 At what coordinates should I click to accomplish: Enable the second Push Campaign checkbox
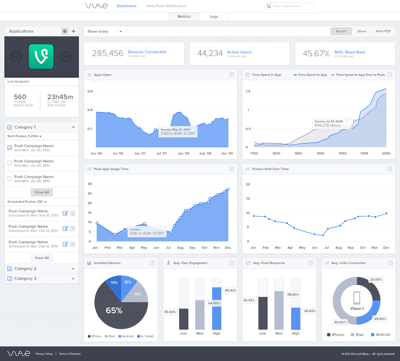[9, 163]
